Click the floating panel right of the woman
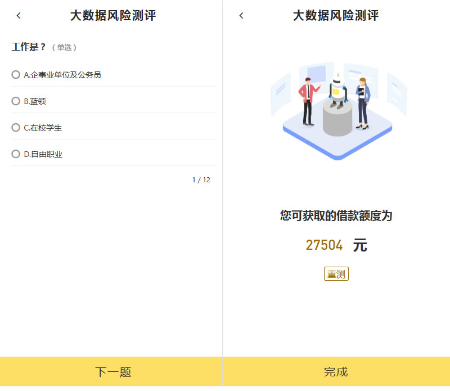Screen dimensions: 450x391 [397, 93]
